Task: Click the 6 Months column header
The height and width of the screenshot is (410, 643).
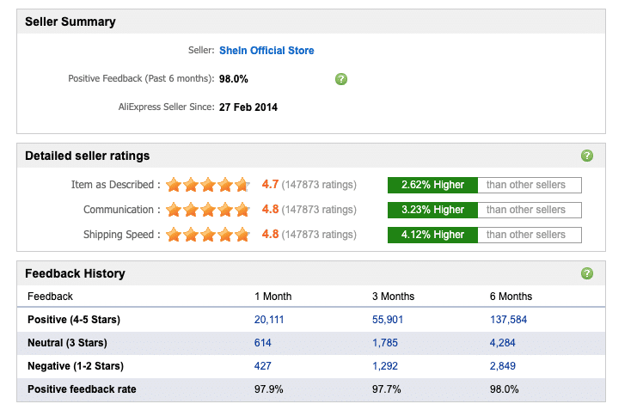Action: 511,297
